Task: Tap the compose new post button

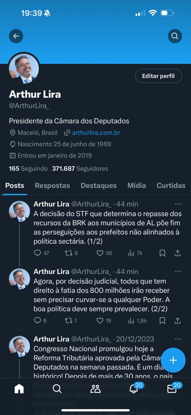Action: click(173, 360)
